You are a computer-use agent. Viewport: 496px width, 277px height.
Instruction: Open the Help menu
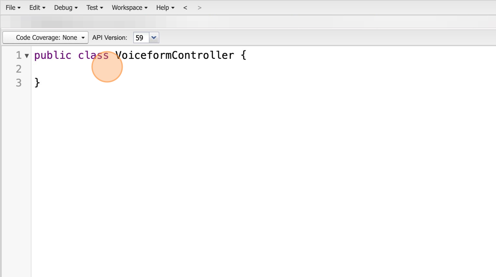point(165,8)
